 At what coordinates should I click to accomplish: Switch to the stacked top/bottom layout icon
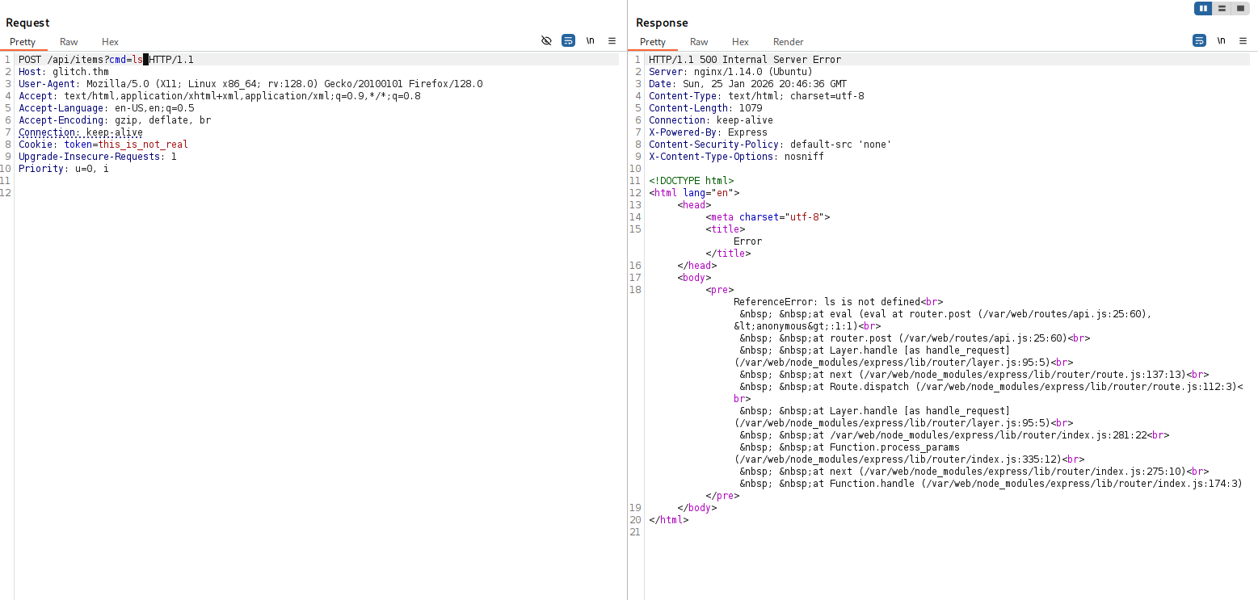point(1222,8)
